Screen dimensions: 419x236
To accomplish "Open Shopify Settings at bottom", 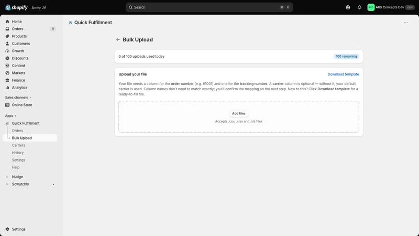I will pyautogui.click(x=19, y=229).
